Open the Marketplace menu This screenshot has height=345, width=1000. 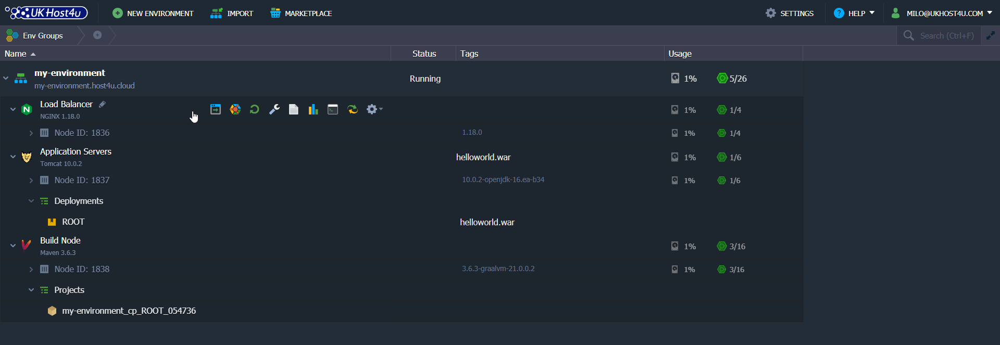(x=301, y=14)
